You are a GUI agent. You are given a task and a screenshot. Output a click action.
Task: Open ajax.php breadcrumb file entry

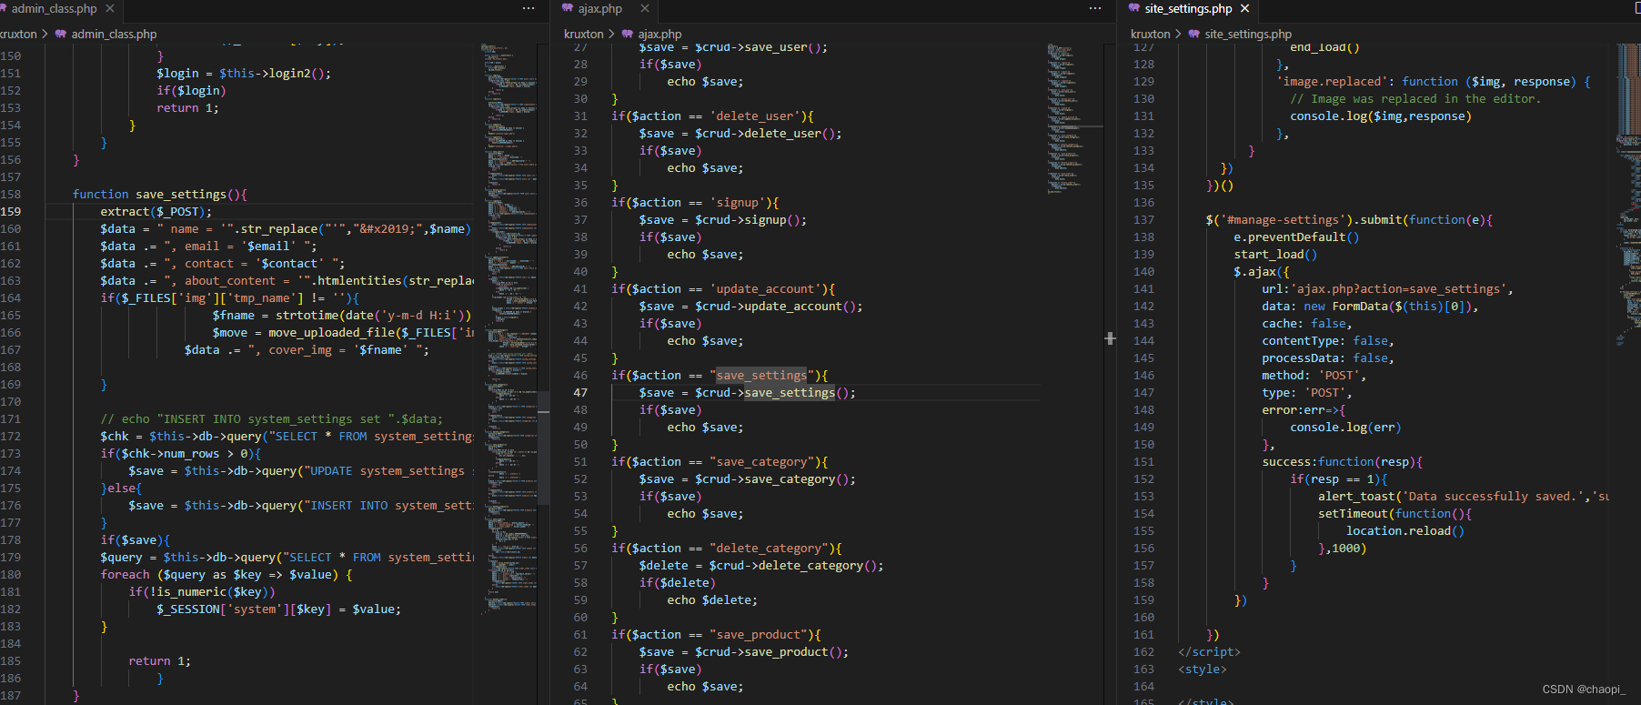click(659, 35)
